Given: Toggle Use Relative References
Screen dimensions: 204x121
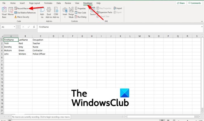Looking at the screenshot, I should (x=25, y=13).
